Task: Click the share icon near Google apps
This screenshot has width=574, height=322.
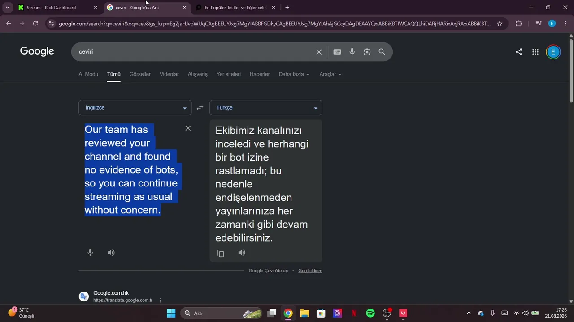Action: (519, 52)
